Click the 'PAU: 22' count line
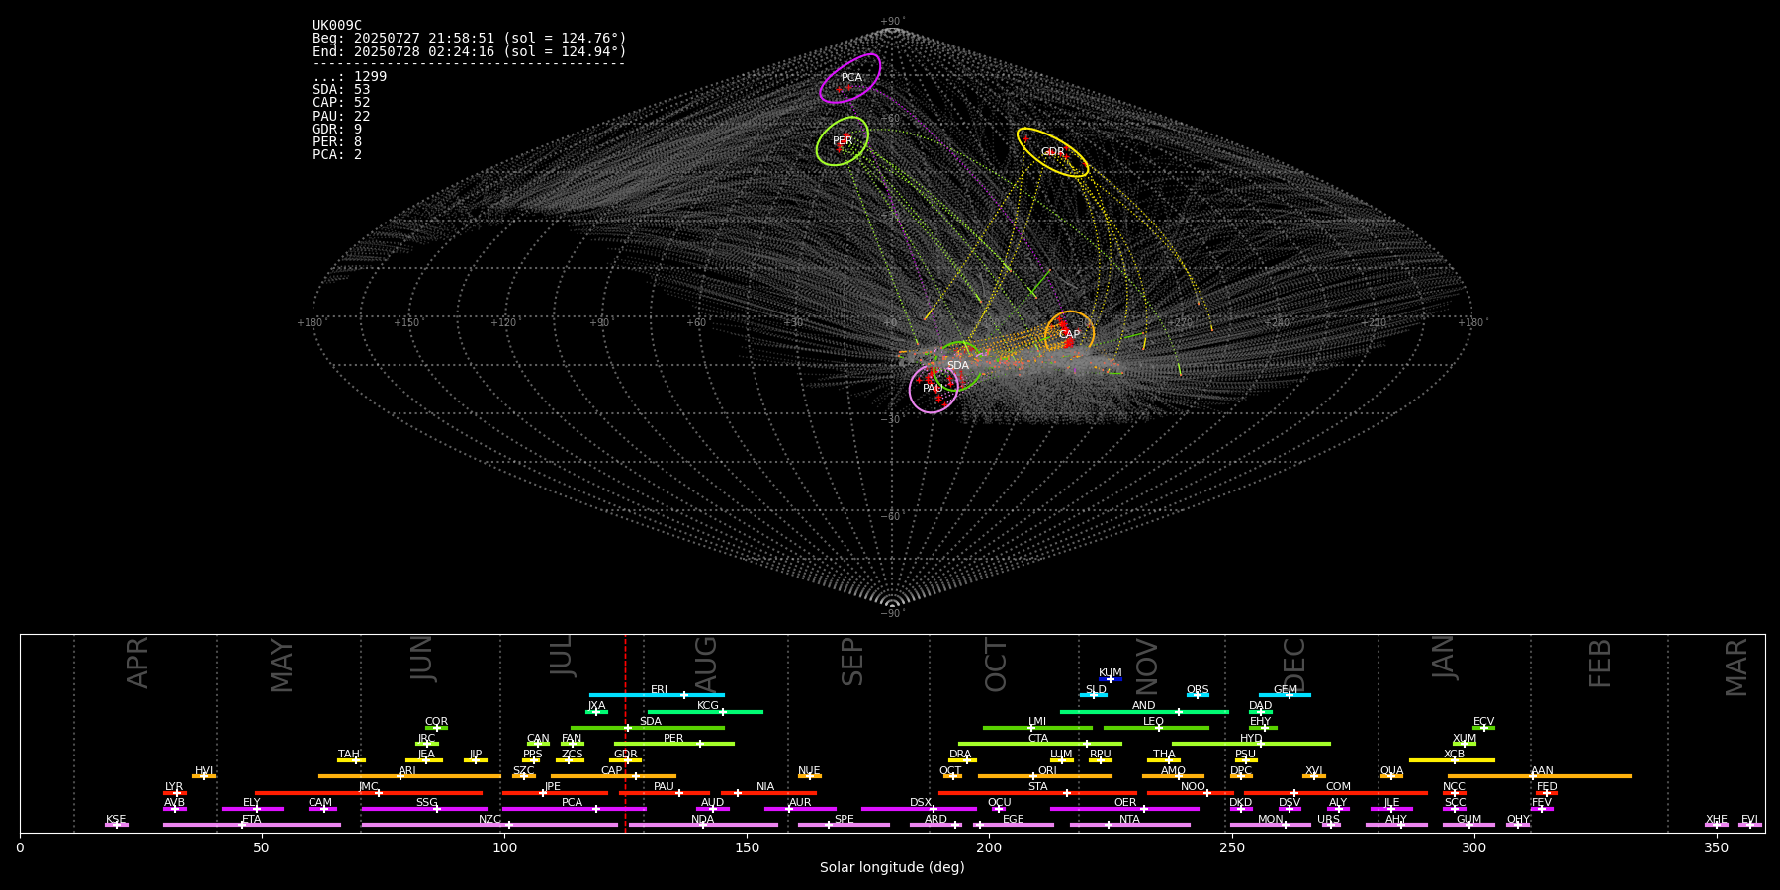The height and width of the screenshot is (890, 1780). pyautogui.click(x=341, y=117)
